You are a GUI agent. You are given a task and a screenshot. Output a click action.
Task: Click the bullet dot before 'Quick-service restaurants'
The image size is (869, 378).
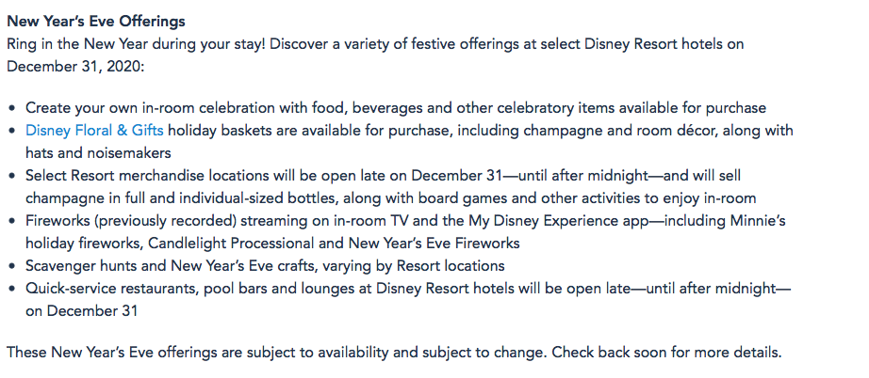coord(12,289)
